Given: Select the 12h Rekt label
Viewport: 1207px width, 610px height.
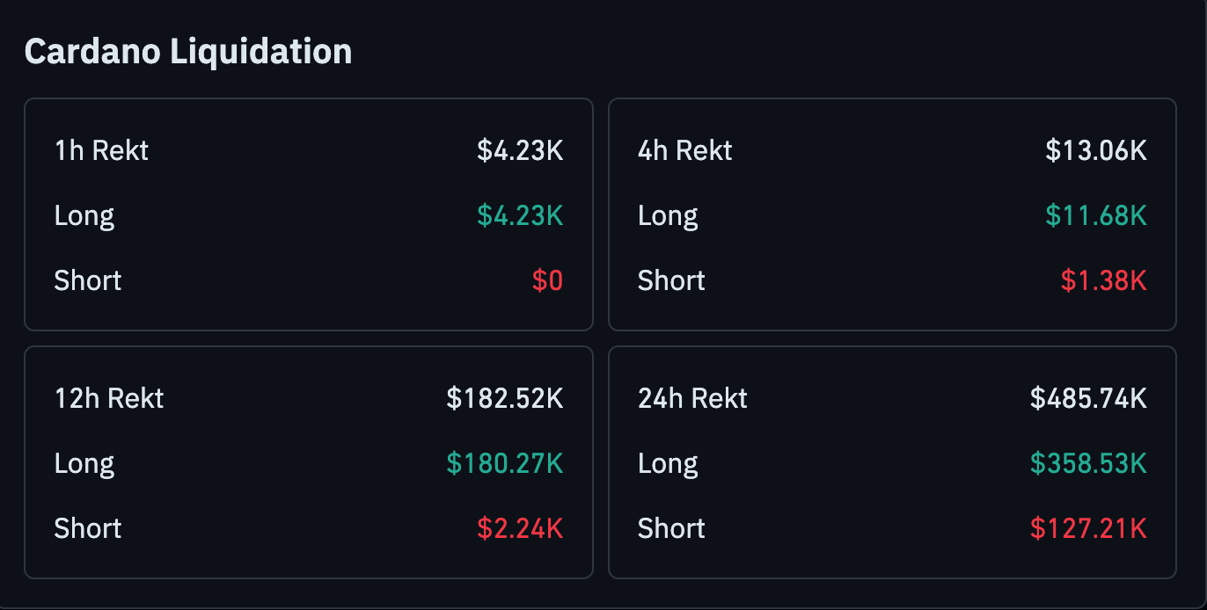Looking at the screenshot, I should click(109, 398).
